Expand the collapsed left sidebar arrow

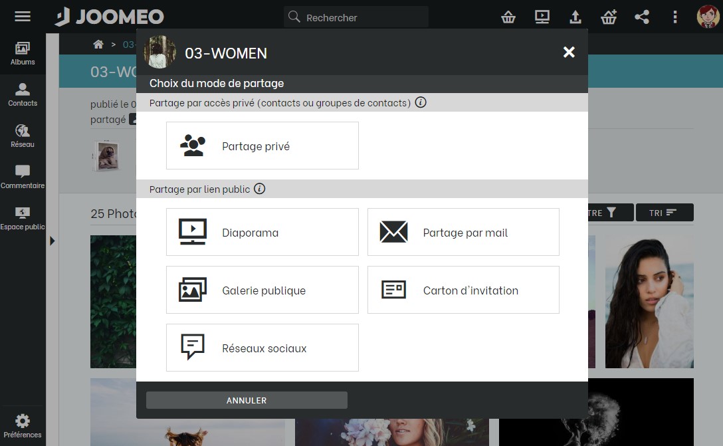[52, 241]
